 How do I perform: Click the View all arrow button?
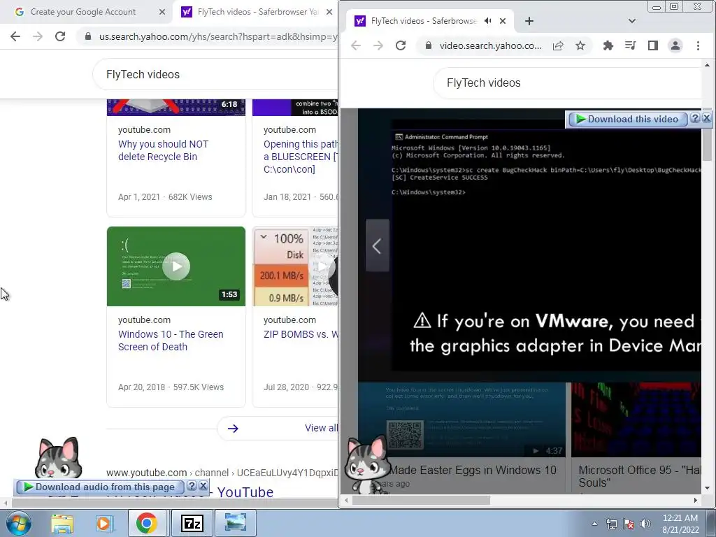pyautogui.click(x=278, y=429)
